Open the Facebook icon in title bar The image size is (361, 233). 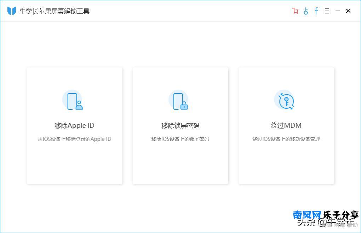coord(316,11)
